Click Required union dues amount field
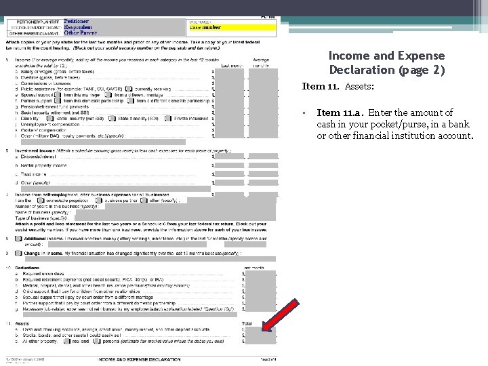This screenshot has width=488, height=366. [x=260, y=274]
